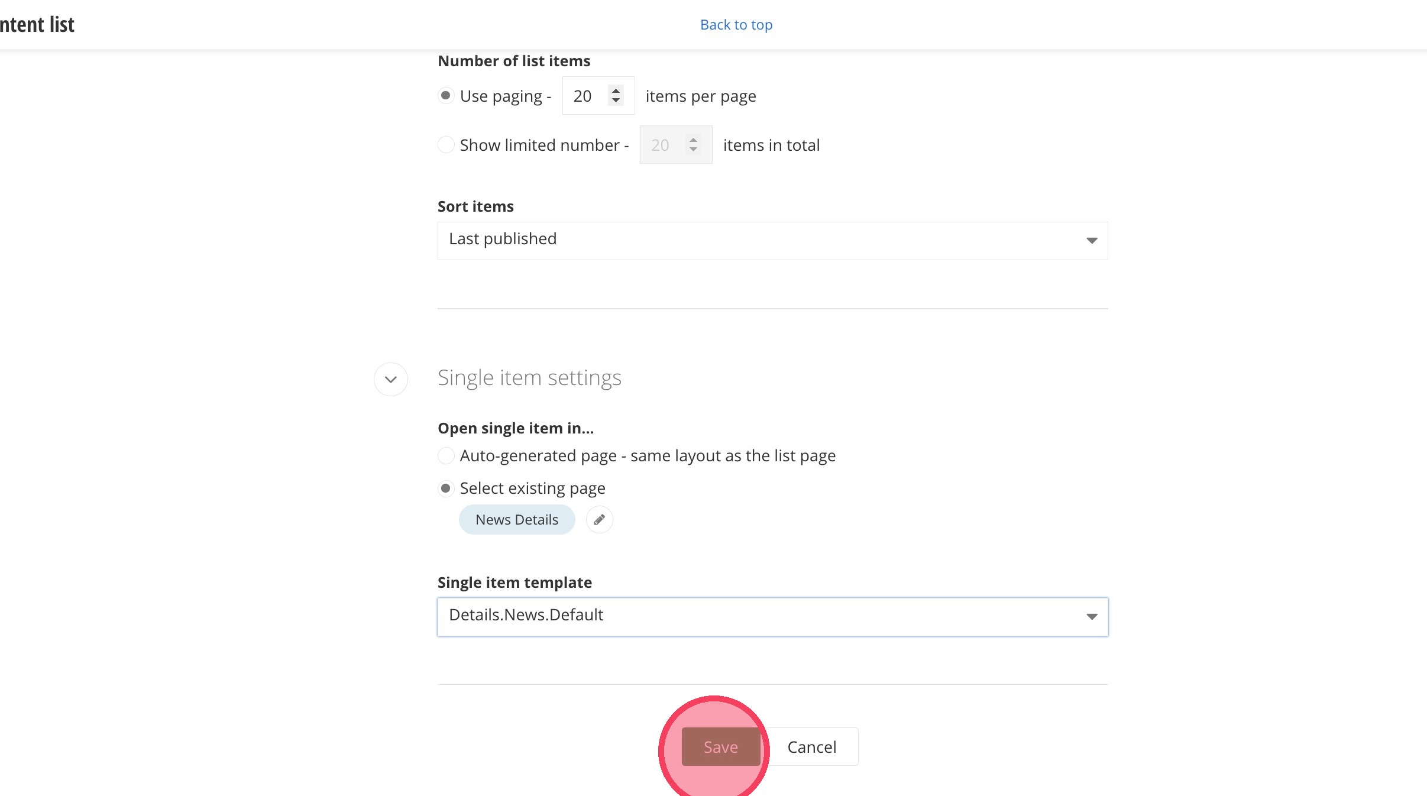Click the up arrow of items in total
The width and height of the screenshot is (1427, 796).
pyautogui.click(x=693, y=140)
